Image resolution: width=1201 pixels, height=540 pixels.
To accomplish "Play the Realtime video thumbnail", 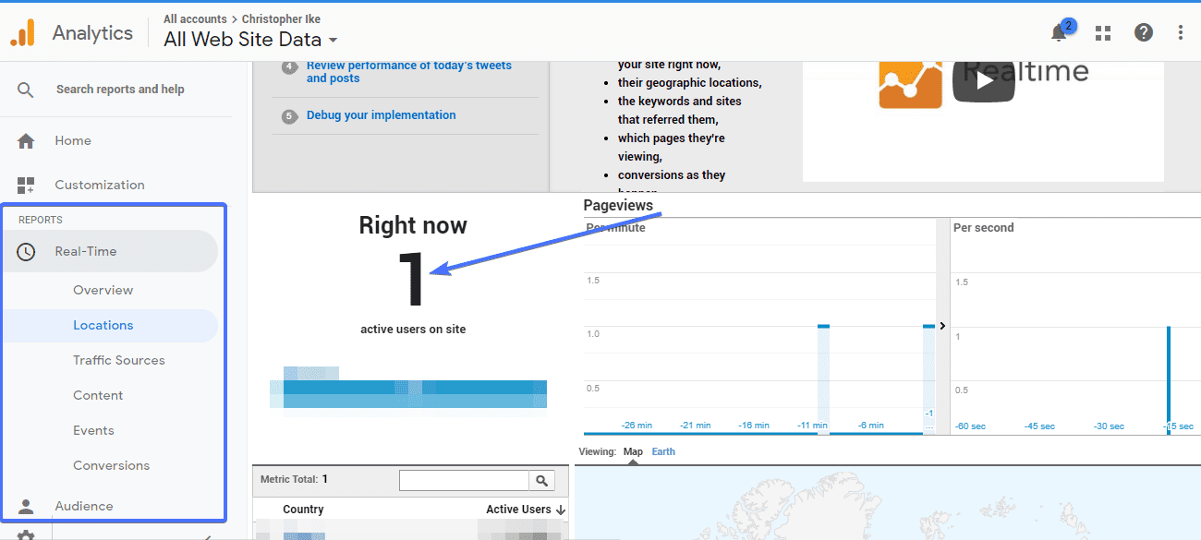I will [x=984, y=80].
